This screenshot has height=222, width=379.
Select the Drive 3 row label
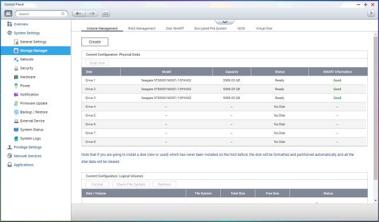pyautogui.click(x=90, y=98)
